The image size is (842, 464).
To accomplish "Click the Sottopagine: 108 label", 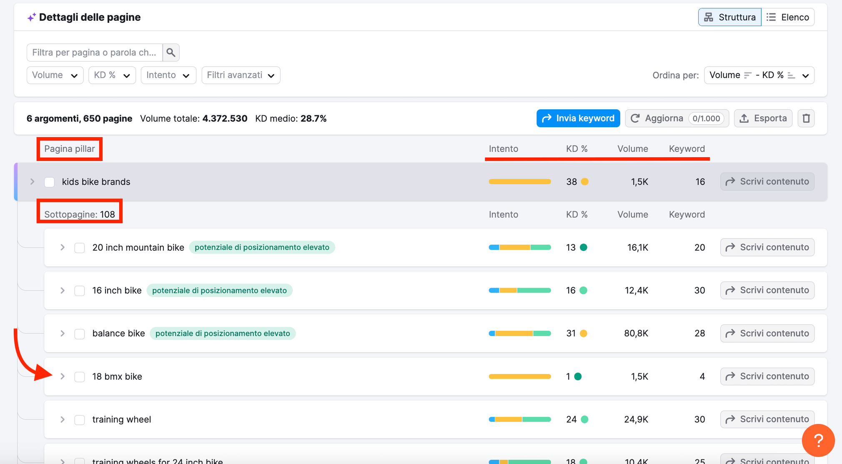I will (80, 215).
